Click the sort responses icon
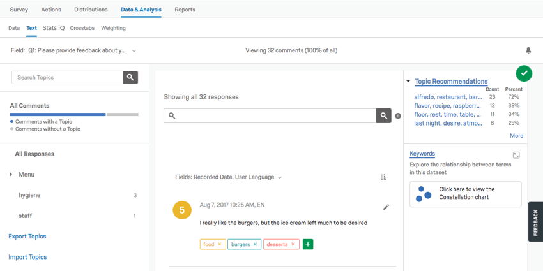The height and width of the screenshot is (271, 543). tap(383, 177)
